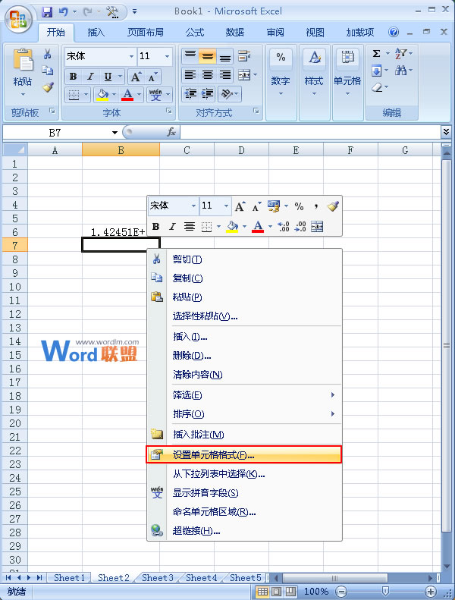Click the Cut scissors icon in ribbon
The image size is (455, 600).
(48, 54)
